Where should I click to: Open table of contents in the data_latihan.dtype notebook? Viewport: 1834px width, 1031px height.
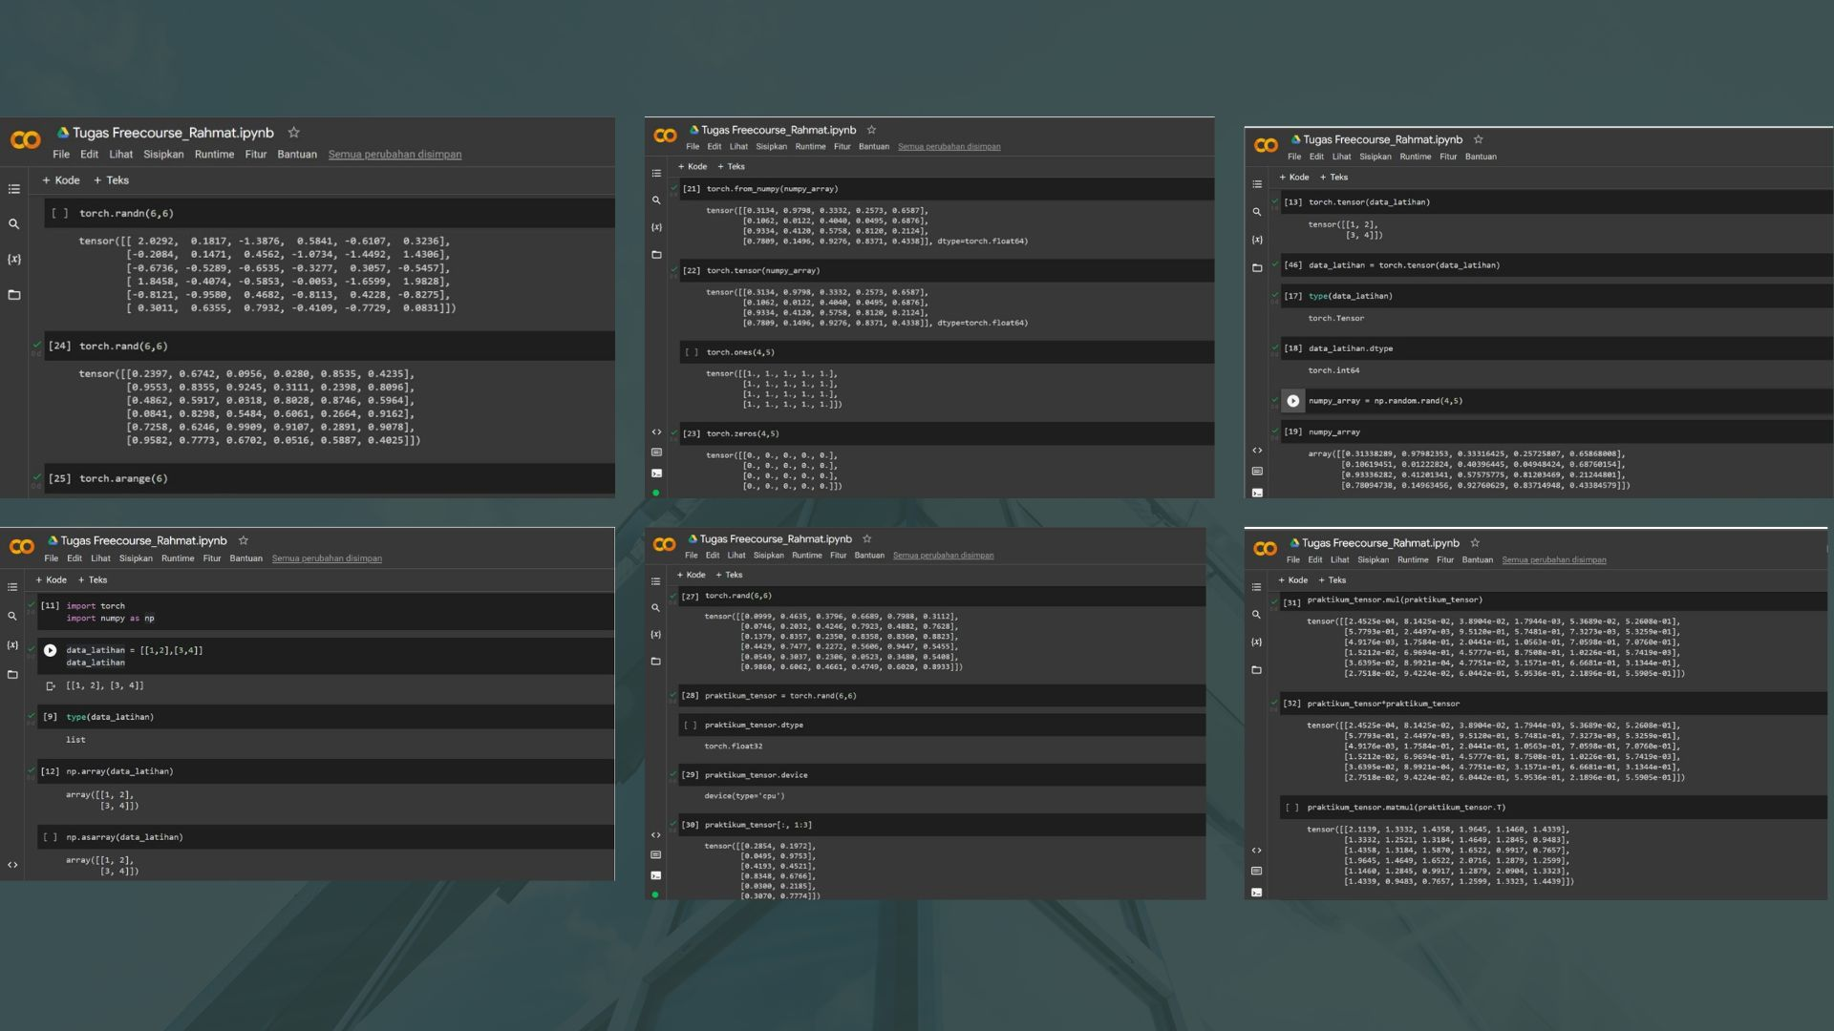(1257, 184)
